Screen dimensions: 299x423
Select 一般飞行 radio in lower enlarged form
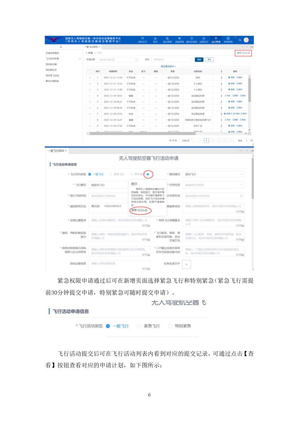108,326
